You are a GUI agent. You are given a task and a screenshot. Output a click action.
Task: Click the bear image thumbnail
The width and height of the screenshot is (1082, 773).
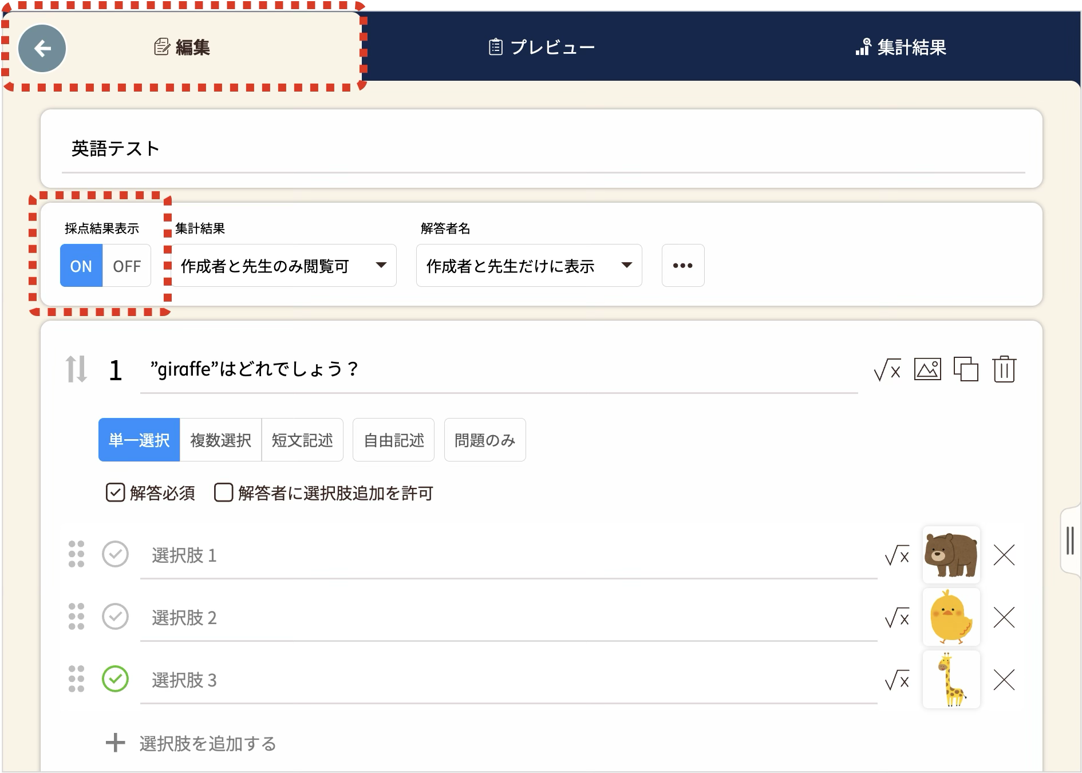[951, 555]
